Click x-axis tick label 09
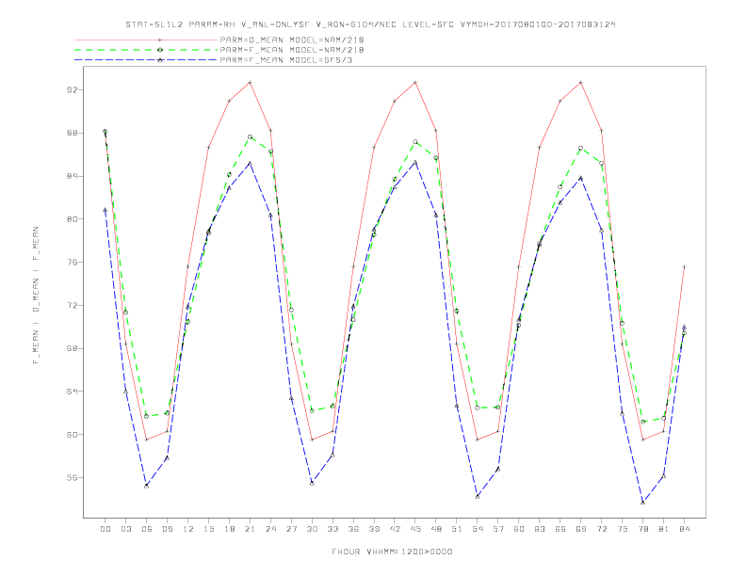 (167, 529)
